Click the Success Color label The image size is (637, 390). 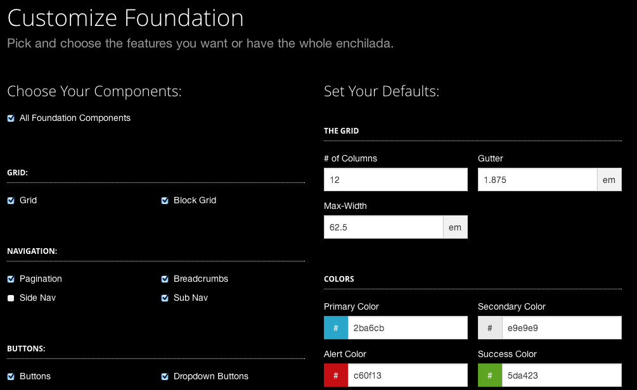click(x=507, y=354)
